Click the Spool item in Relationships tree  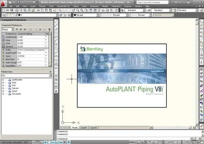pyautogui.click(x=14, y=91)
